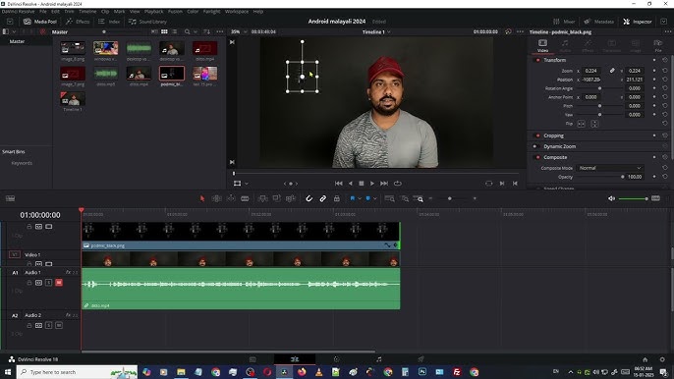
Task: Expand the Cropping section
Action: (553, 135)
